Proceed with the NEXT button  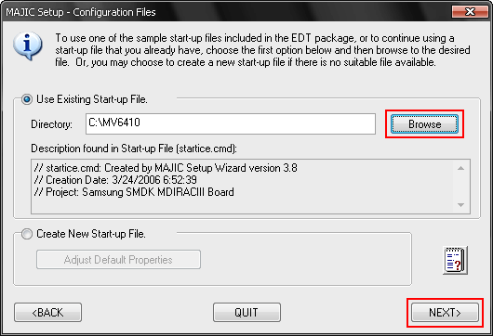(445, 313)
